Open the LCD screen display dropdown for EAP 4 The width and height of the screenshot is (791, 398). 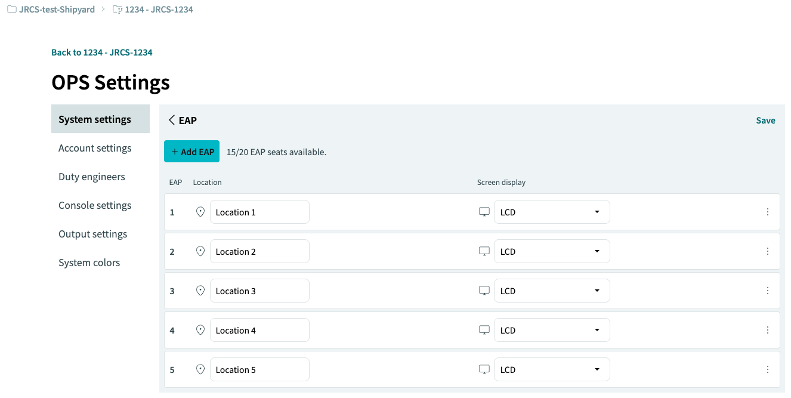(552, 330)
